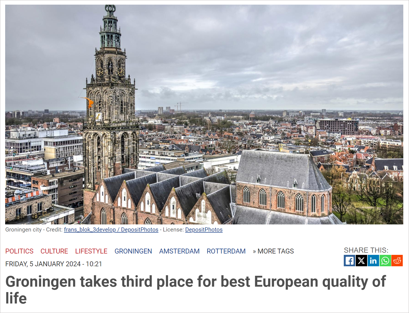This screenshot has height=313, width=409.
Task: Expand More Tags list
Action: coord(273,251)
